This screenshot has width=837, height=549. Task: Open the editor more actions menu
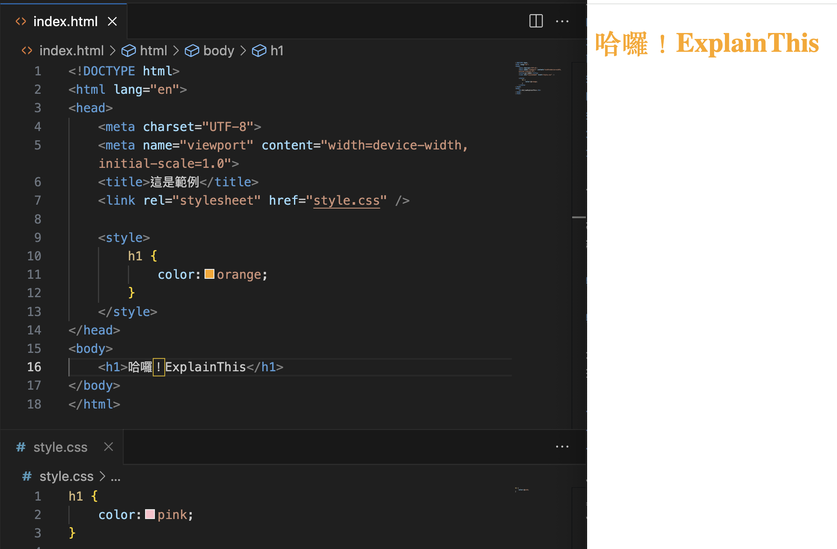tap(562, 21)
